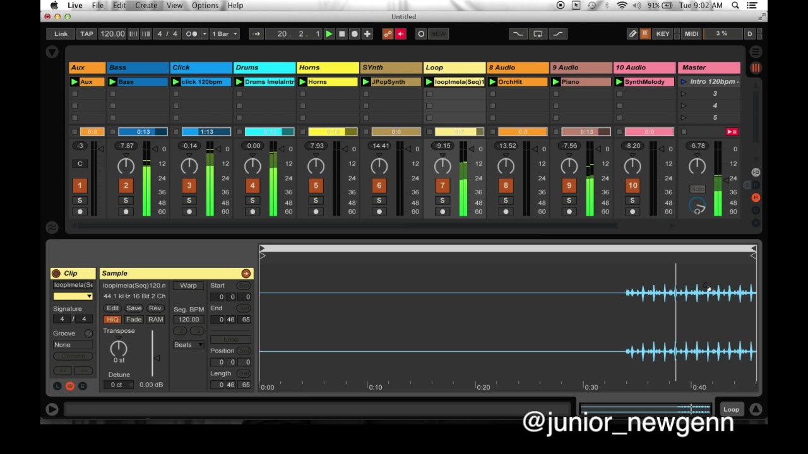Open the Beats warp mode dropdown
808x454 pixels.
[188, 345]
